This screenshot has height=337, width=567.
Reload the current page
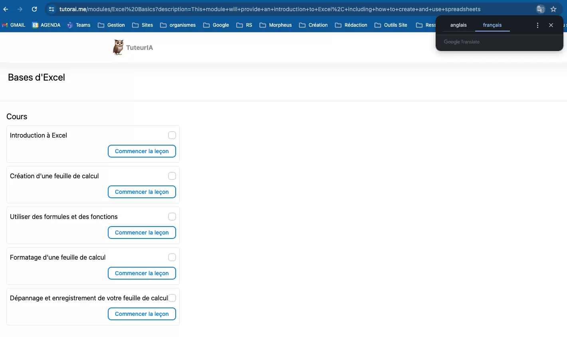(34, 9)
